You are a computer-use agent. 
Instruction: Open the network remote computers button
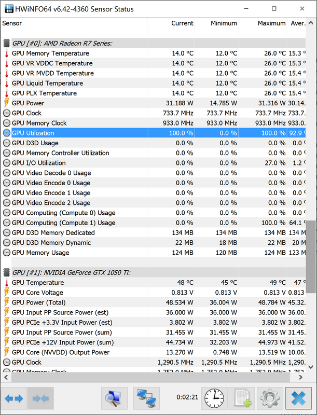[x=146, y=398]
